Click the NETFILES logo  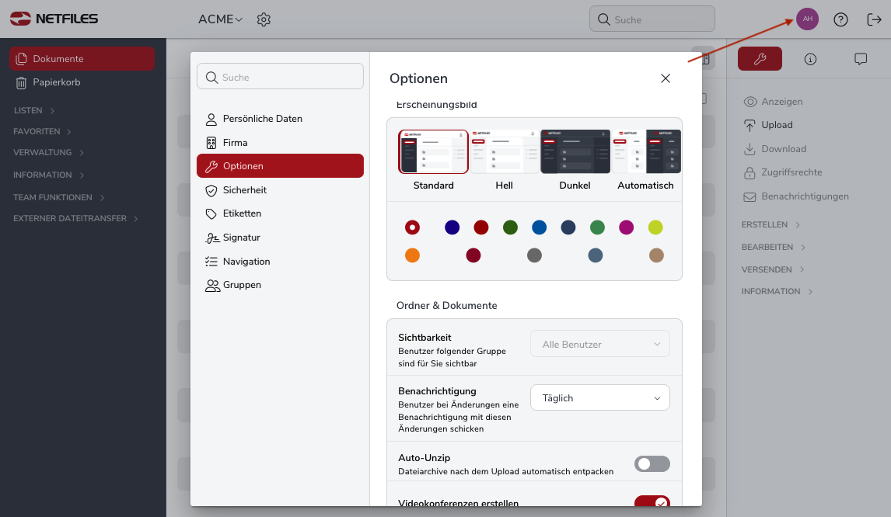[54, 19]
